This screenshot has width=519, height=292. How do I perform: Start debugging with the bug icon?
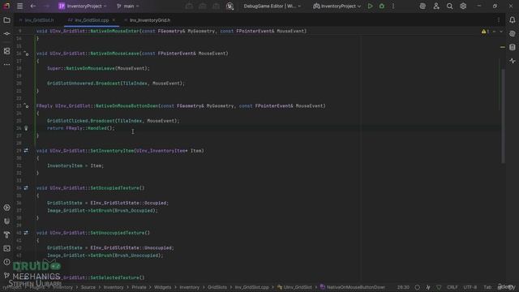(382, 6)
